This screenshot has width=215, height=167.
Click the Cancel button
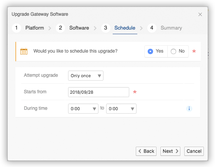point(194,151)
